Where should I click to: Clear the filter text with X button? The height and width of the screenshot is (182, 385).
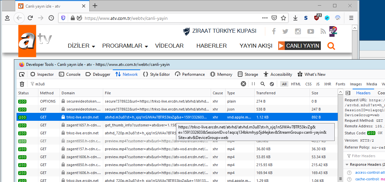coord(243,84)
